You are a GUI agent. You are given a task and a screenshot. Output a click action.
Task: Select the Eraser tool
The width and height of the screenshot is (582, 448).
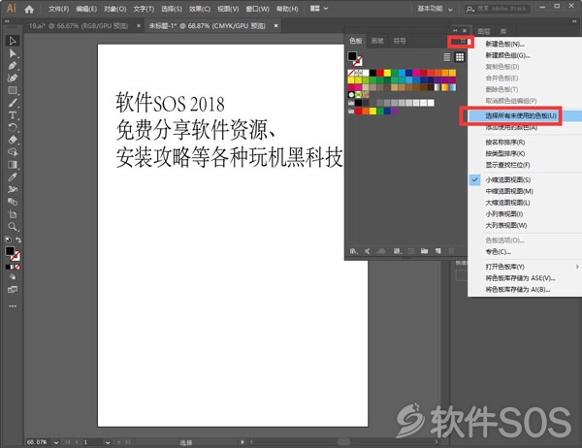point(13,140)
